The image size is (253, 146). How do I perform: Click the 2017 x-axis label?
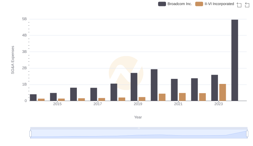pos(98,104)
